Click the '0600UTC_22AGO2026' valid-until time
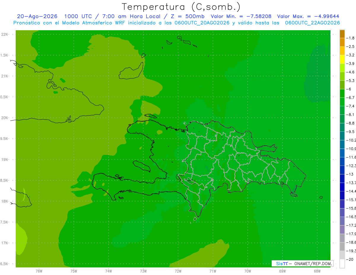 click(312, 23)
